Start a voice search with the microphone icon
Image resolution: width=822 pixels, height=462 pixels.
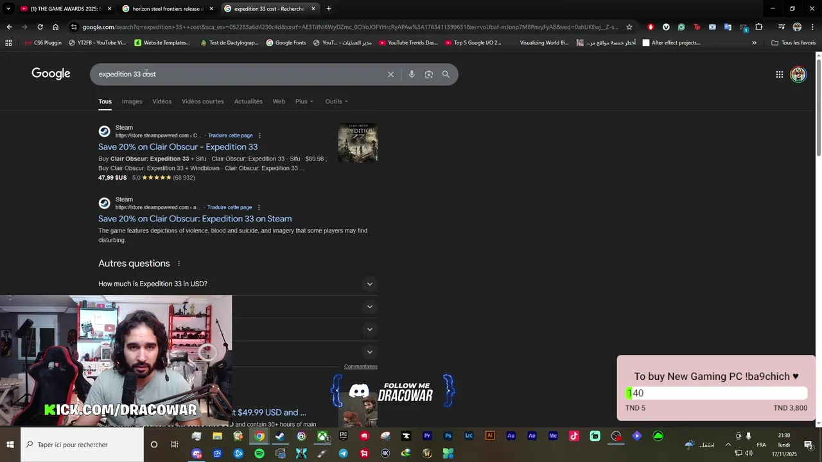pos(412,74)
